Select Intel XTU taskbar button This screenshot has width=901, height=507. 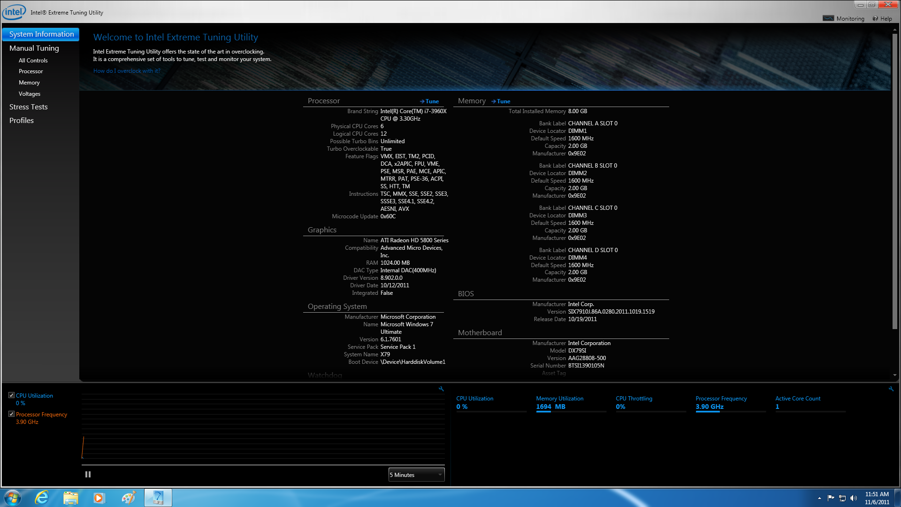(x=158, y=498)
